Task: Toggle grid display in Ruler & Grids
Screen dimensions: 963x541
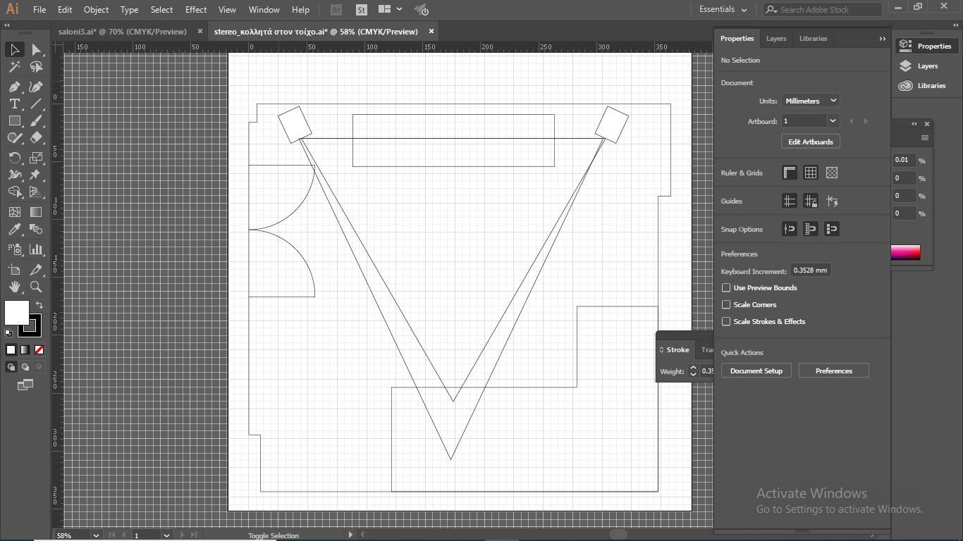Action: point(811,173)
